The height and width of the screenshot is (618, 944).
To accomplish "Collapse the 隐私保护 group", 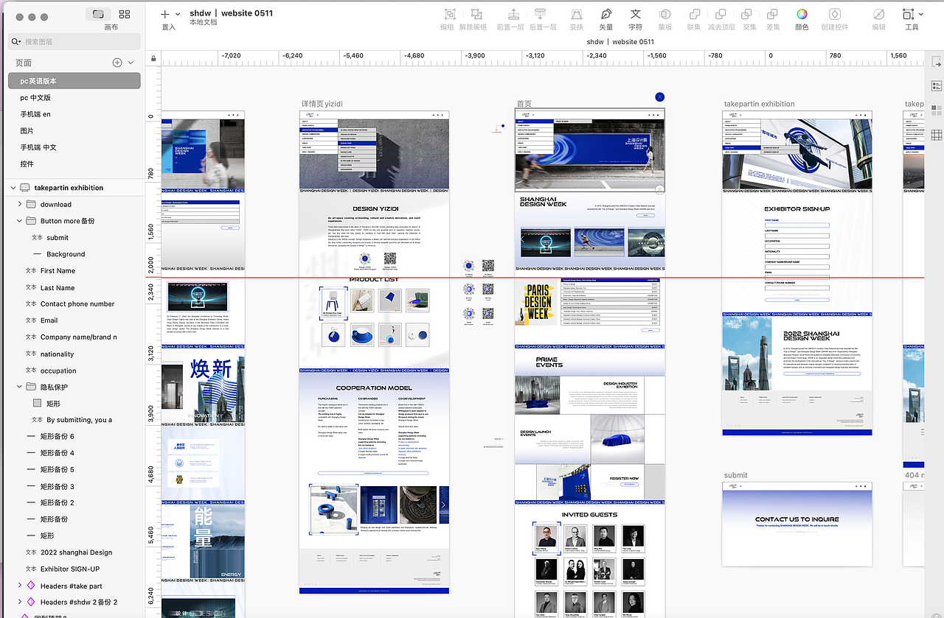I will [20, 387].
